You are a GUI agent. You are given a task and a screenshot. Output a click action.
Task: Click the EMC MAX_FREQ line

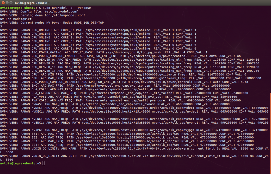pyautogui.click(x=115, y=86)
